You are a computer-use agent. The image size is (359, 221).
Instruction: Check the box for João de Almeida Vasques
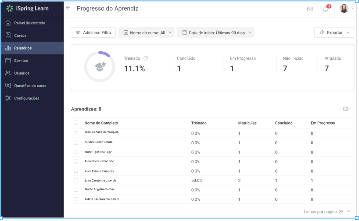[x=76, y=132]
